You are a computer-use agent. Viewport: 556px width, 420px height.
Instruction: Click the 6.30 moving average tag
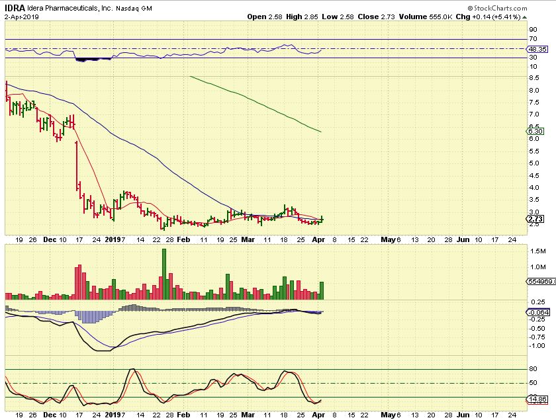[535, 131]
